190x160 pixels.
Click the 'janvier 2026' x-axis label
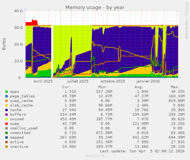tap(148, 81)
